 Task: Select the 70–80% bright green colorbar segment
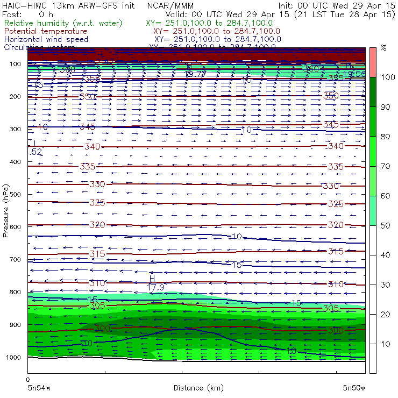point(373,151)
